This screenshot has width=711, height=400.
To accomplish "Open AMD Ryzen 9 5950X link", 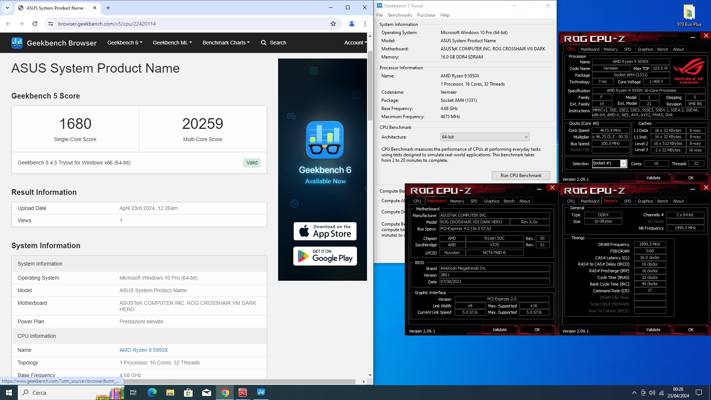I will pos(144,350).
